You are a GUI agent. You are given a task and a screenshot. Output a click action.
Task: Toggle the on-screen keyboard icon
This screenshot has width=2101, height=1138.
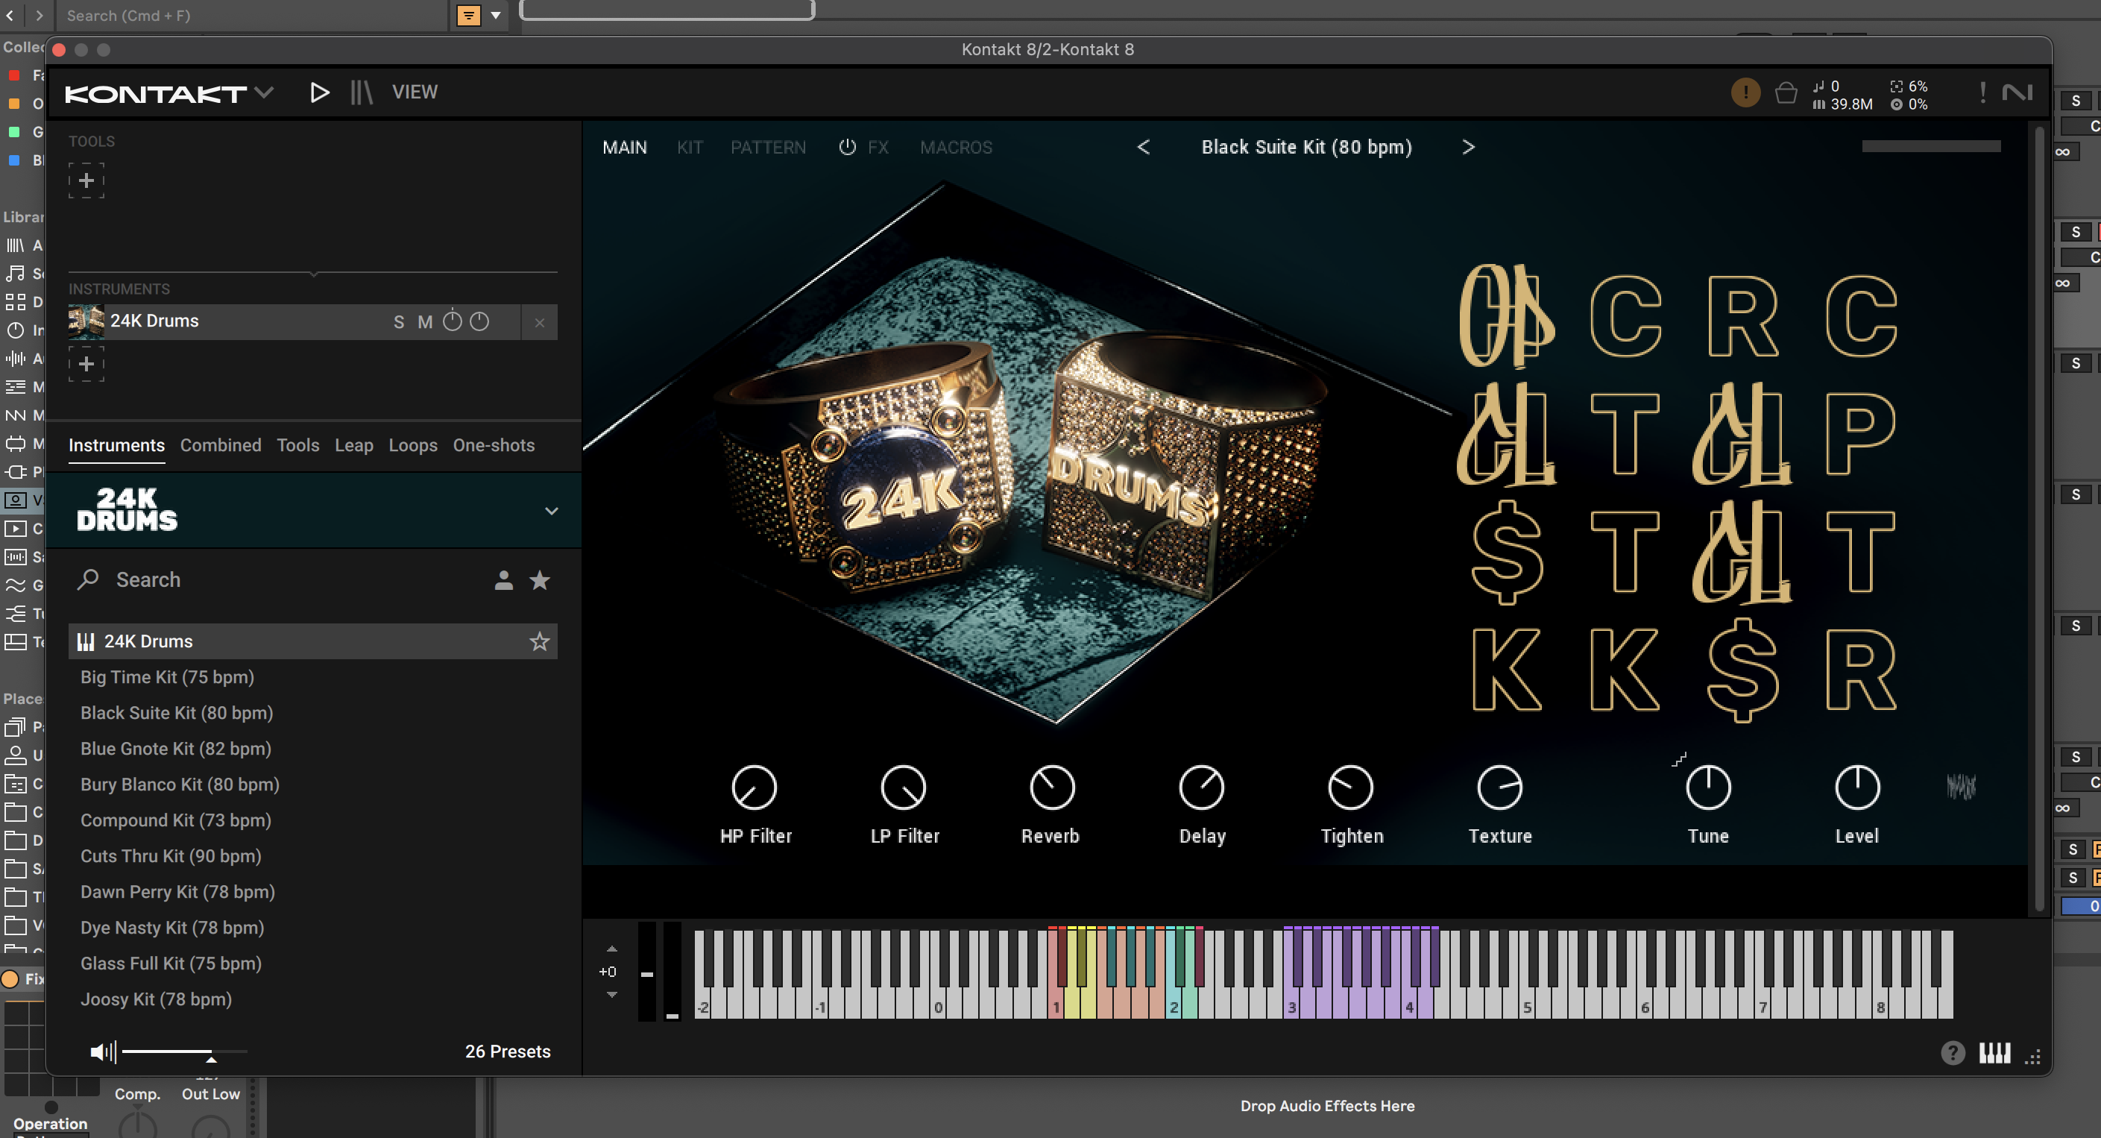[x=1994, y=1053]
